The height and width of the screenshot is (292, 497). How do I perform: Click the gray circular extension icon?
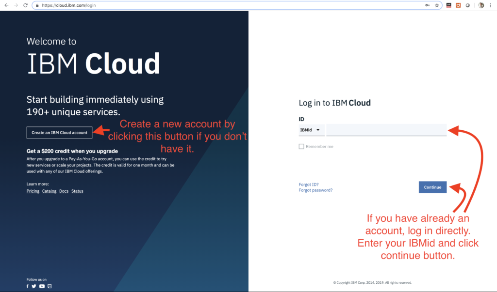tap(467, 5)
